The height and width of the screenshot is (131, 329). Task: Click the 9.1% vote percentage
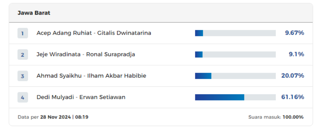pyautogui.click(x=296, y=54)
